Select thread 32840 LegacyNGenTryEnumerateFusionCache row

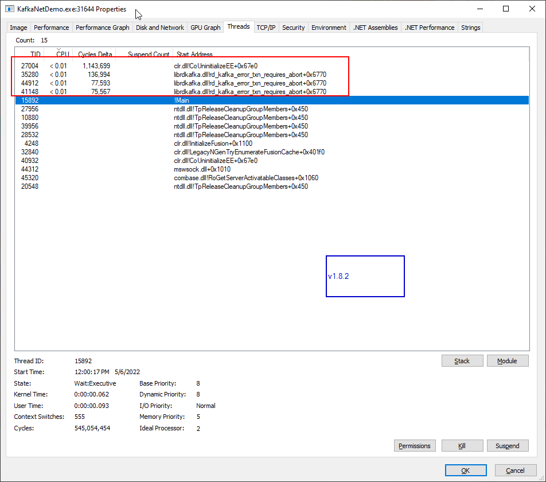(272, 152)
